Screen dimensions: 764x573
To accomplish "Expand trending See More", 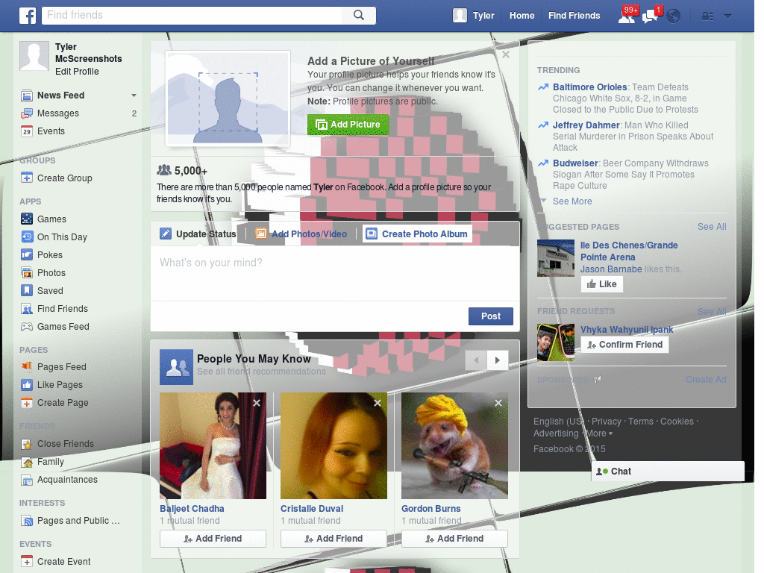I will pos(572,201).
